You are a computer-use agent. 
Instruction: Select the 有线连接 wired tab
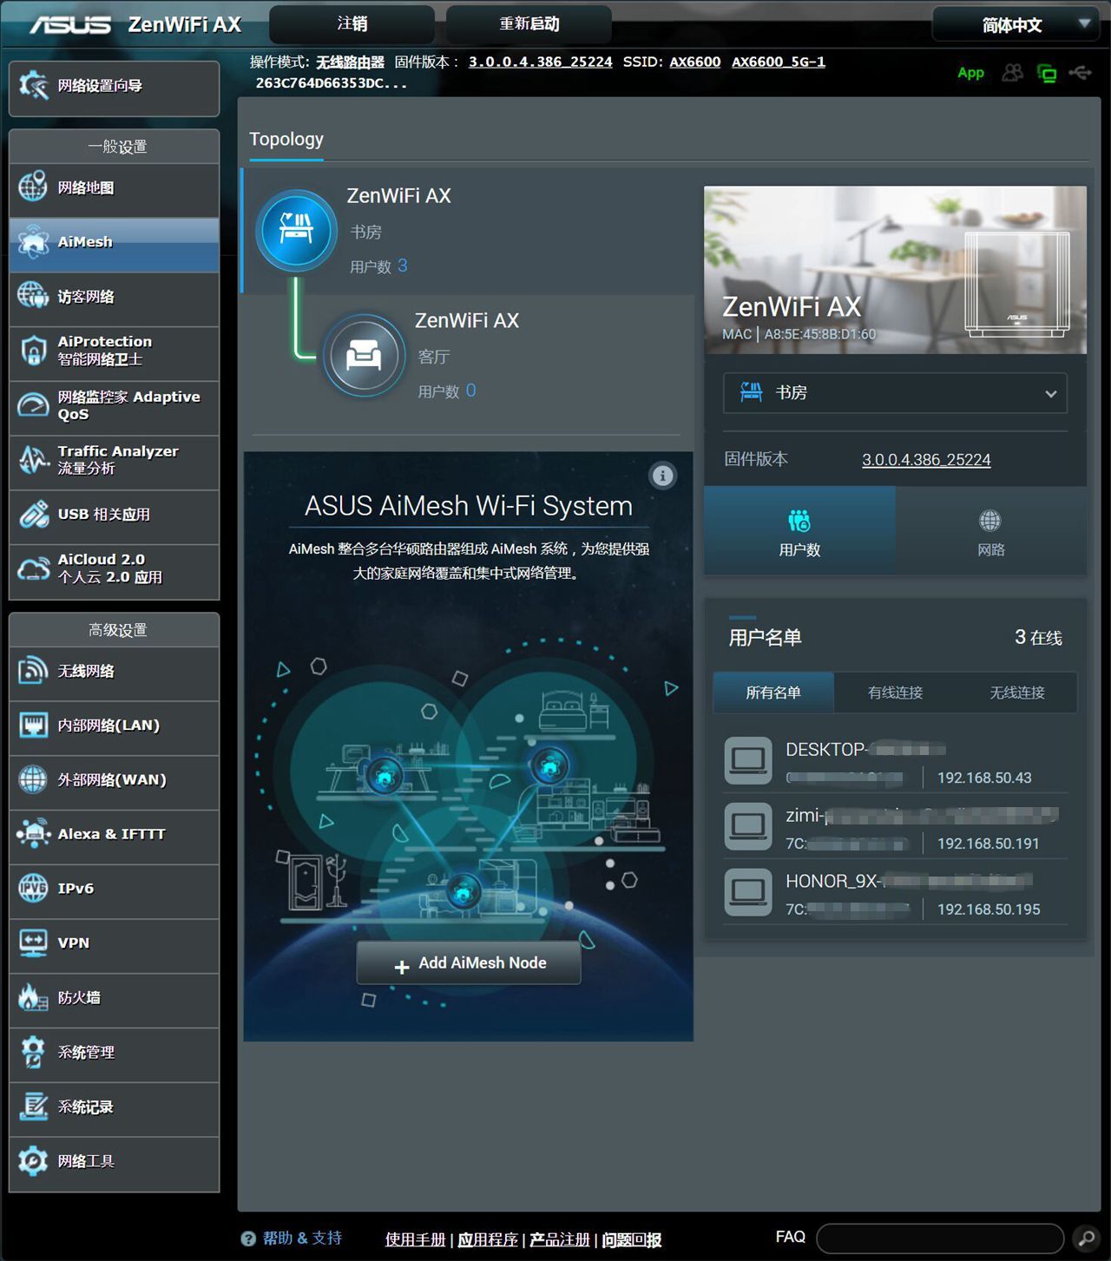tap(895, 693)
